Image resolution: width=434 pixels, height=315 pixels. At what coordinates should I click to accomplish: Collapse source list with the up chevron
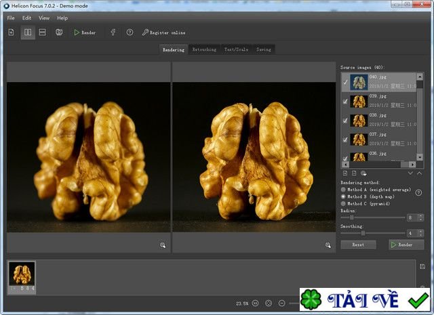[x=420, y=174]
